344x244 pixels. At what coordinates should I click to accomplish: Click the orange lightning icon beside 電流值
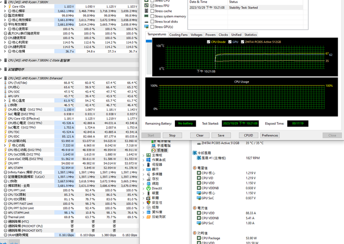coord(194,208)
